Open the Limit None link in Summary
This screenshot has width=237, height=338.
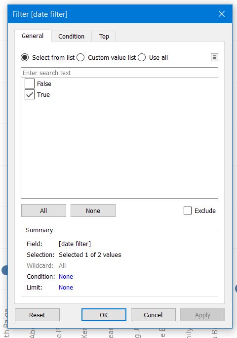[x=66, y=287]
